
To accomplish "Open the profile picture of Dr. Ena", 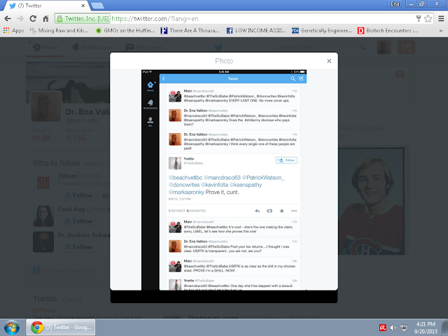I will [x=45, y=106].
